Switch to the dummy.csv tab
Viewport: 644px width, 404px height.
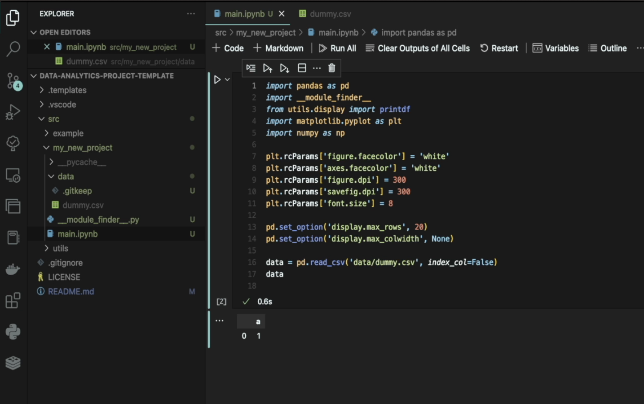pyautogui.click(x=329, y=13)
